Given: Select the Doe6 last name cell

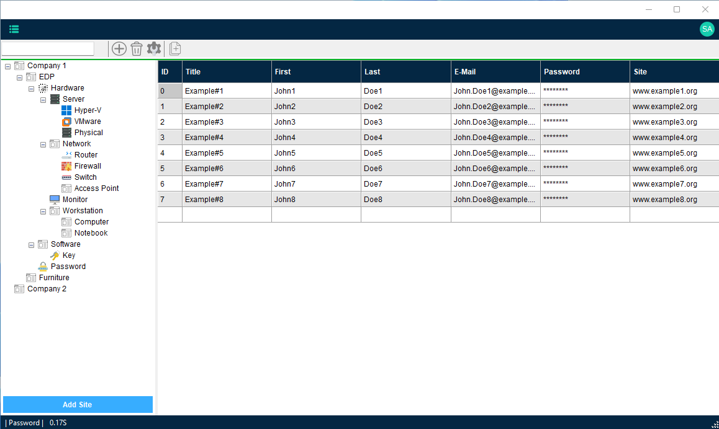Looking at the screenshot, I should point(406,169).
